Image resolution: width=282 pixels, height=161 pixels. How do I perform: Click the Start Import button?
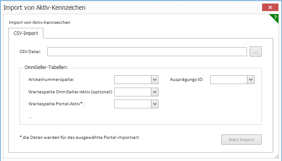pos(241,140)
